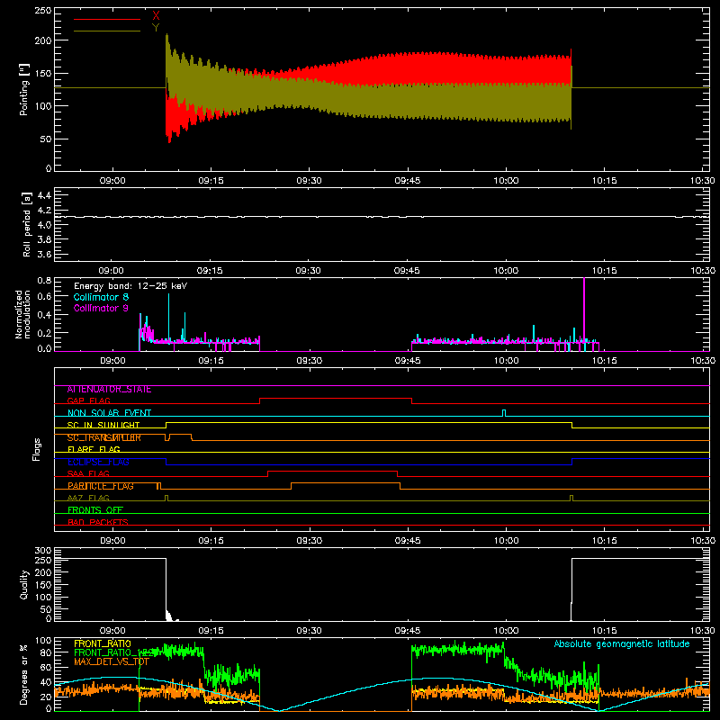This screenshot has height=720, width=720.
Task: Click the olive Y legend line
Action: [x=107, y=31]
